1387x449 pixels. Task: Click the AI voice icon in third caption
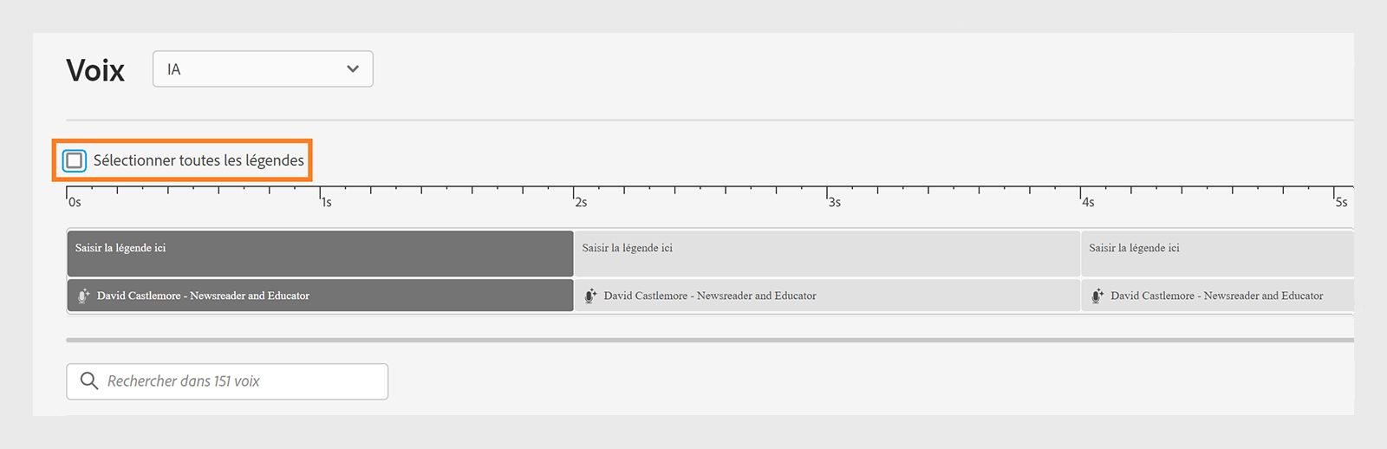pos(1097,296)
